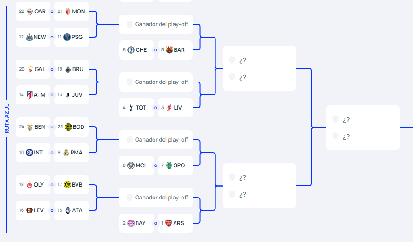Click the Leverkusen team card
The image size is (413, 242).
[33, 210]
